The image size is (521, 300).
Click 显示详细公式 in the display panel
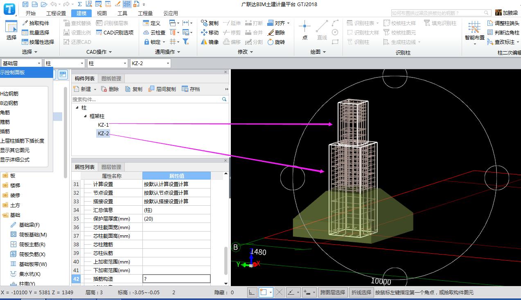click(15, 159)
